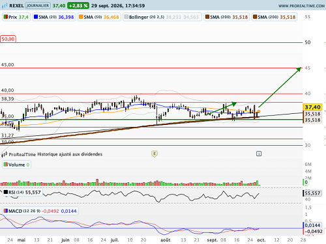The width and height of the screenshot is (326, 244).
Task: Click the Prix 37,4 indicator label
Action: pos(16,17)
